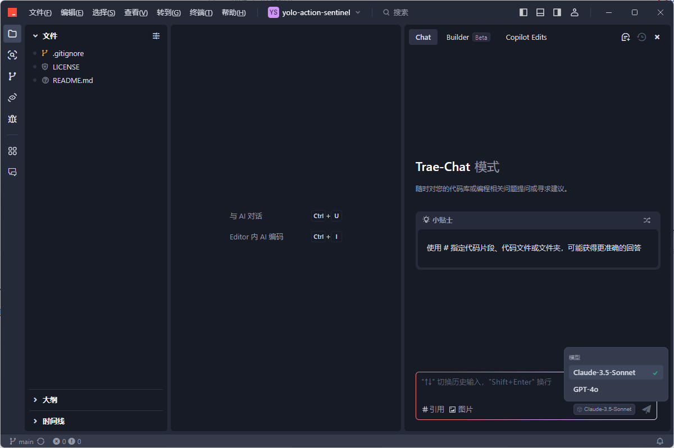674x448 pixels.
Task: Open the source control branch icon
Action: [12, 76]
